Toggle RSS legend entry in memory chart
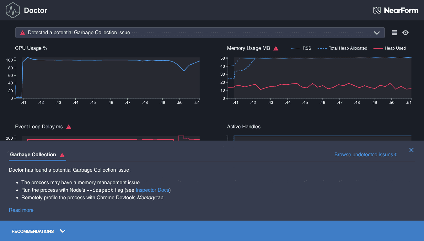The height and width of the screenshot is (241, 424). click(301, 48)
